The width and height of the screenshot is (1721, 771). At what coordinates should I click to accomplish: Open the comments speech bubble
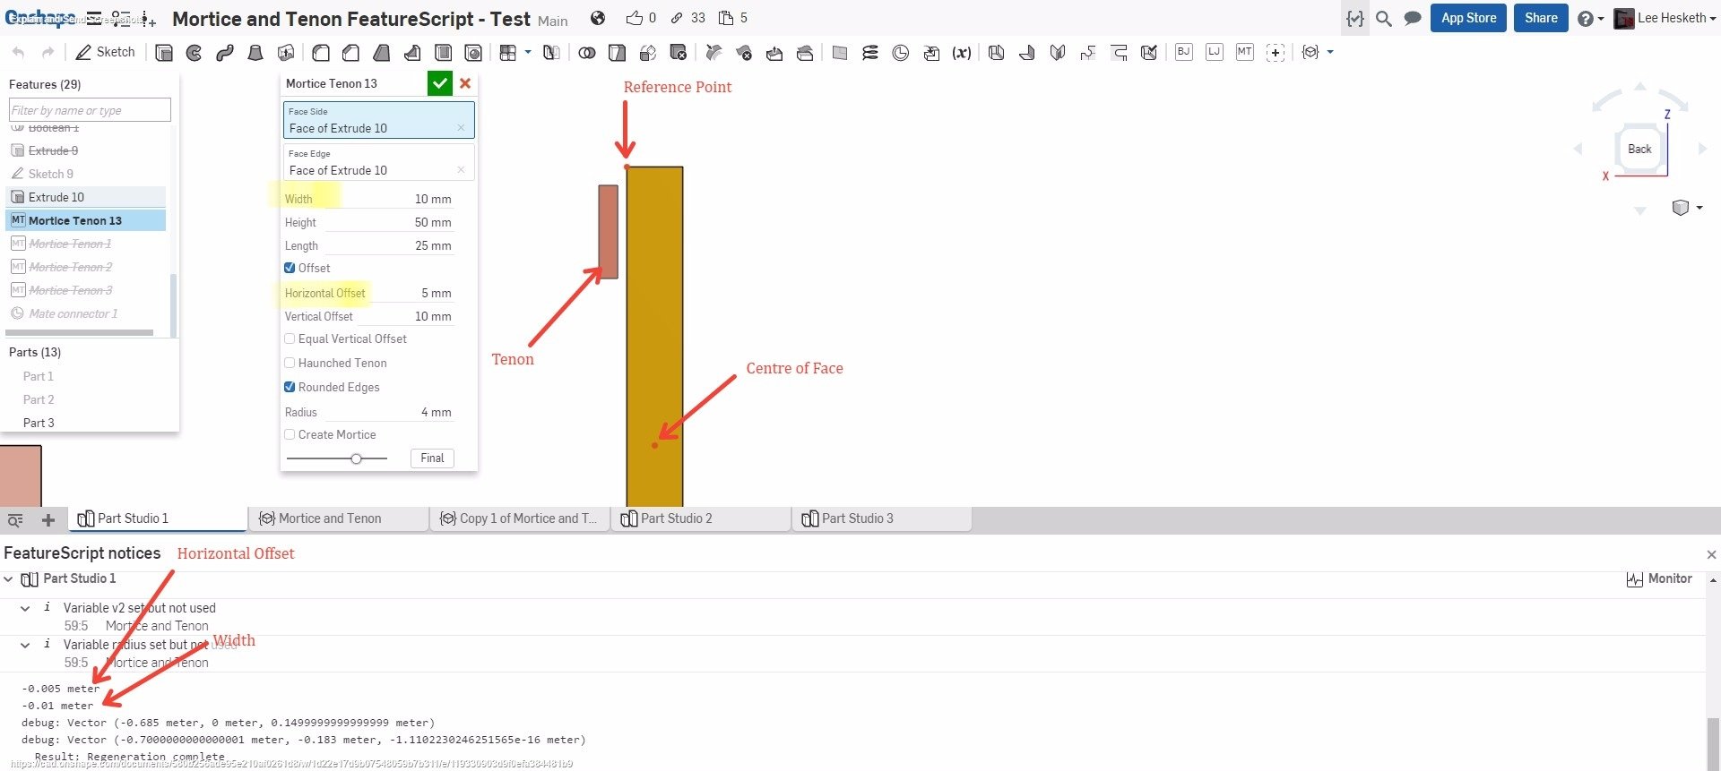tap(1413, 18)
